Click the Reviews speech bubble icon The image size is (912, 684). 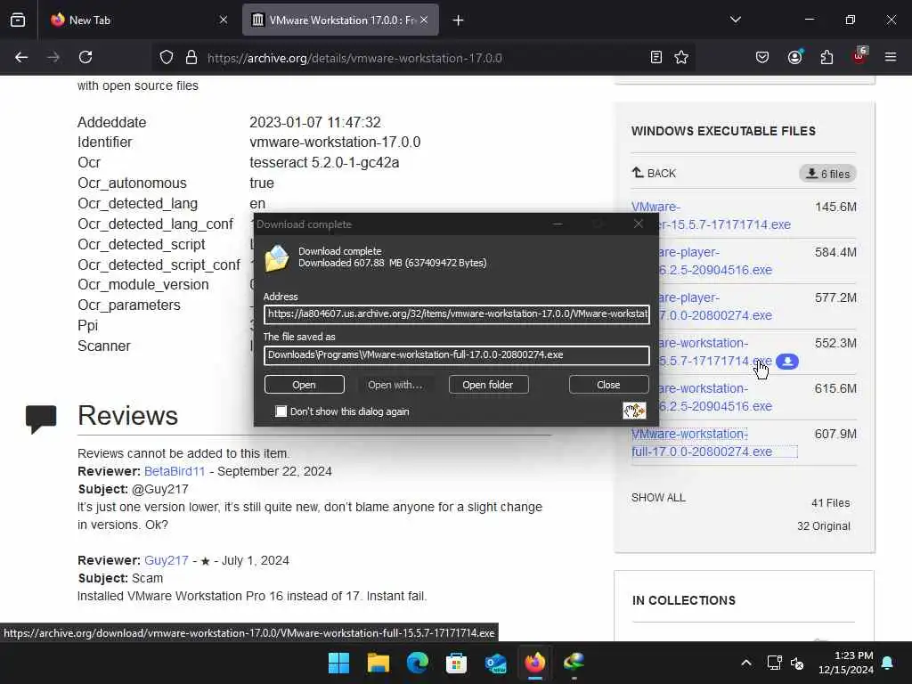click(x=41, y=419)
